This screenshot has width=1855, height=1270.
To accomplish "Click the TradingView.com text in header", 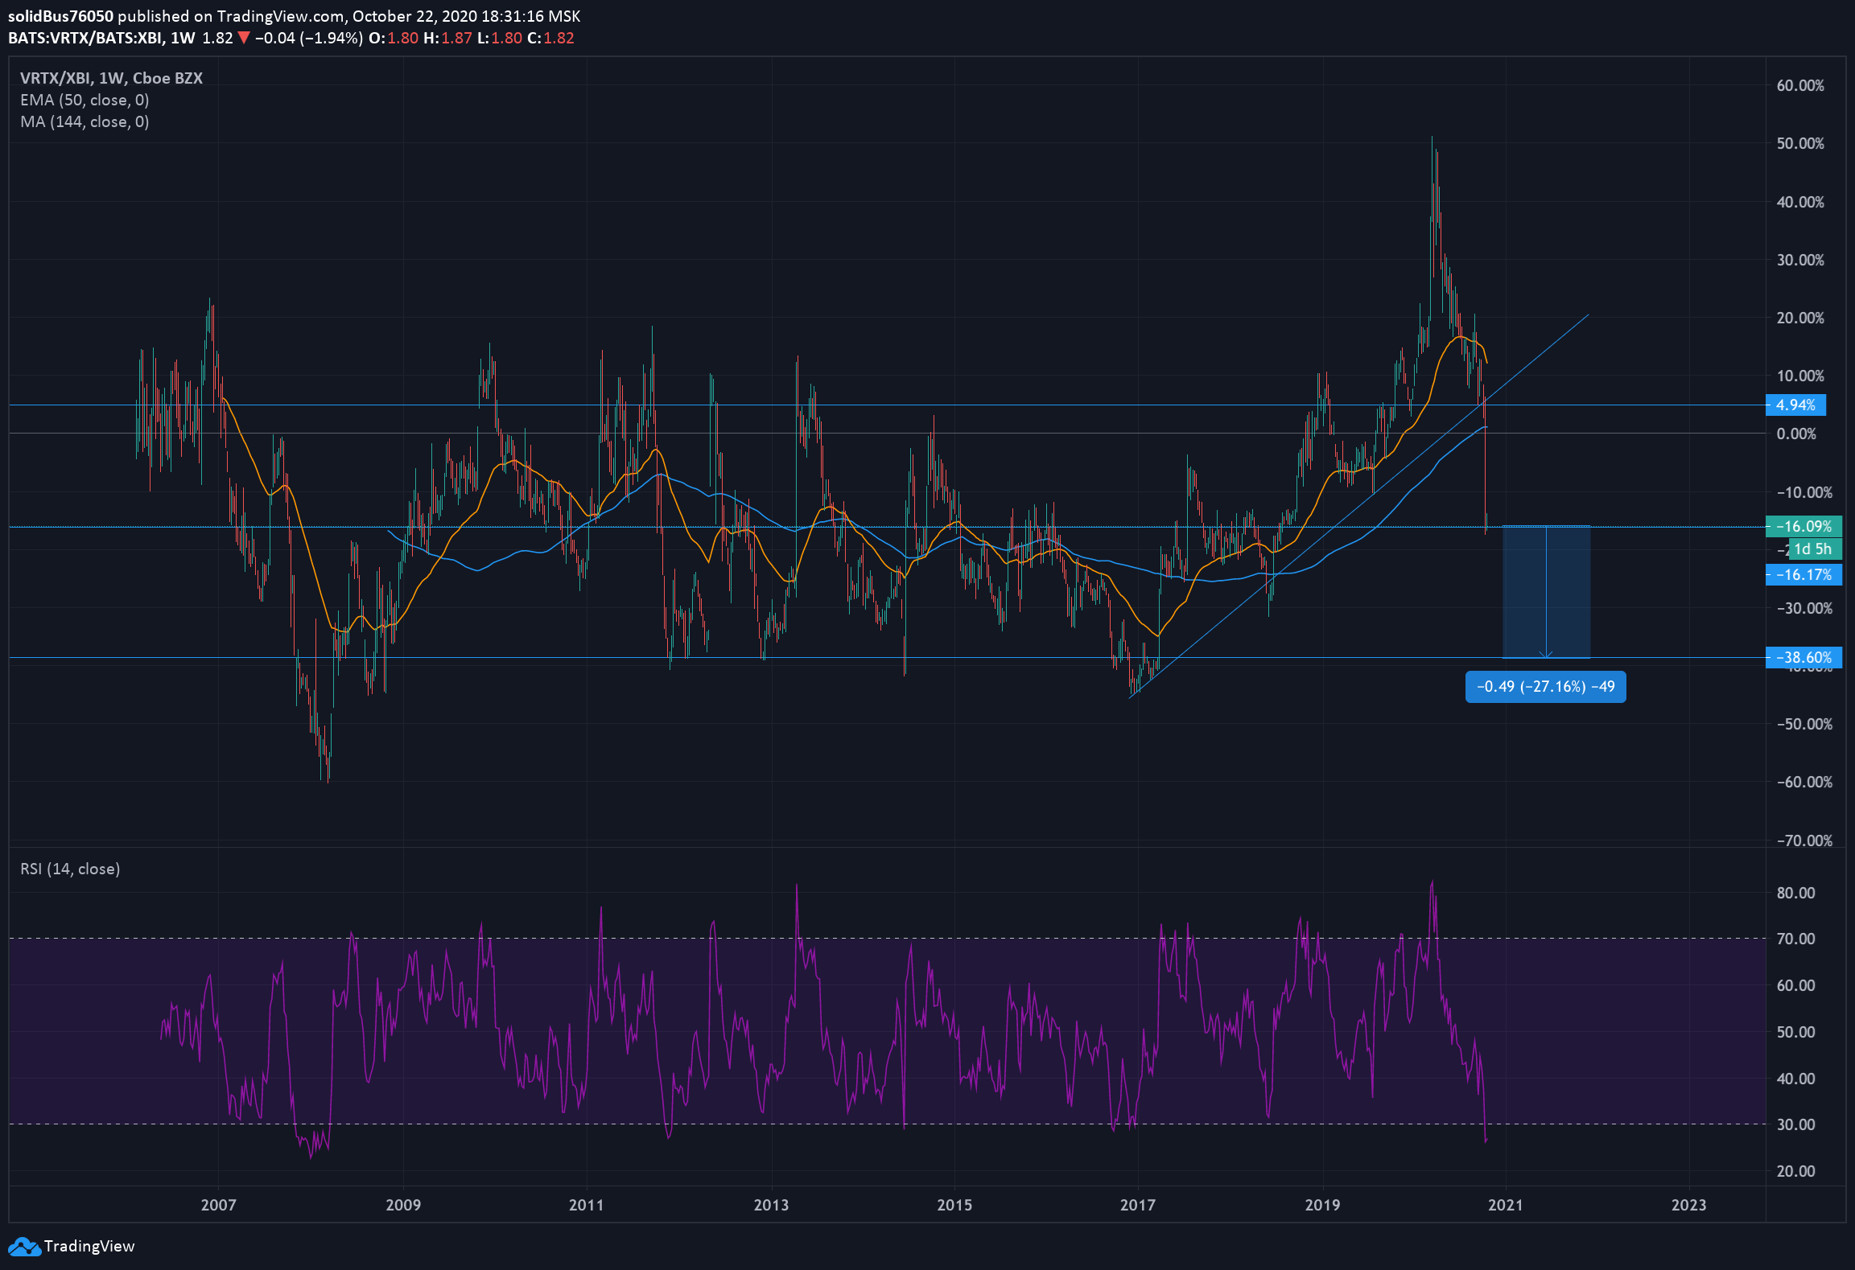I will 281,16.
